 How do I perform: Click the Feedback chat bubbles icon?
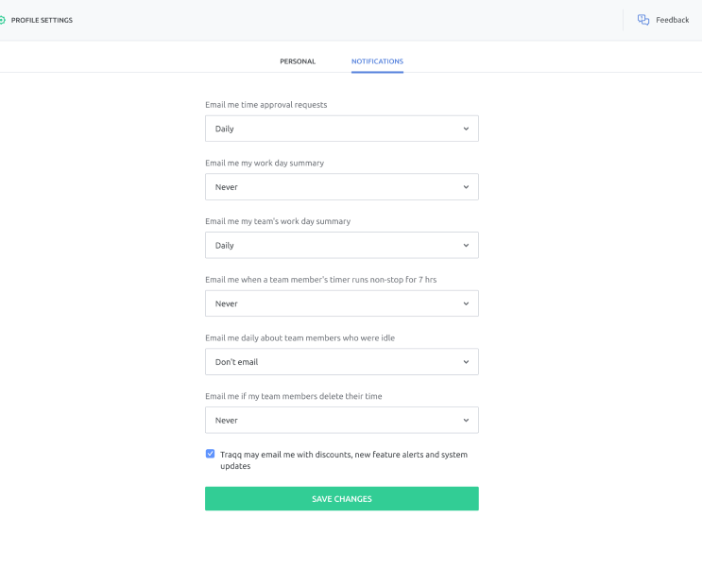click(642, 20)
